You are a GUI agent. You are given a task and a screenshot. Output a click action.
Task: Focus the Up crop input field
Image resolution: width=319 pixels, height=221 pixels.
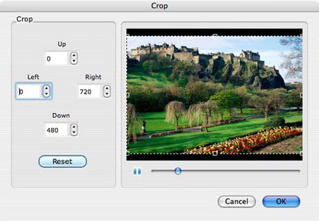[56, 58]
